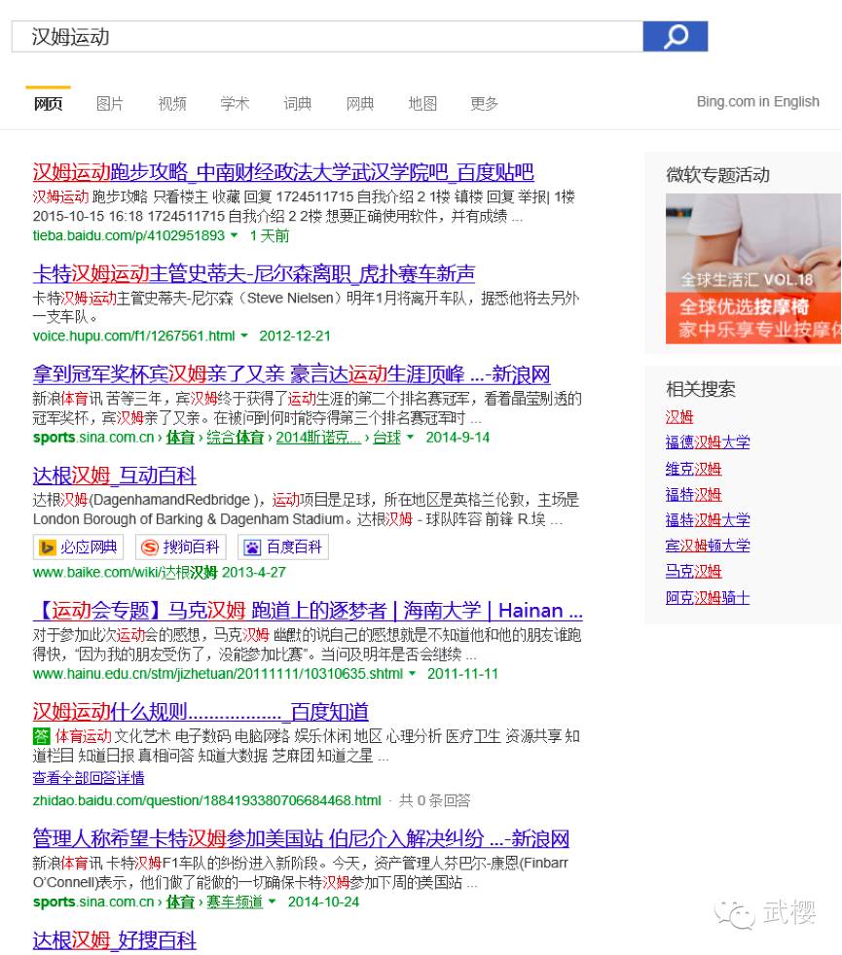The image size is (842, 955).
Task: Click 查看全部回答详情 link
Action: coord(89,778)
